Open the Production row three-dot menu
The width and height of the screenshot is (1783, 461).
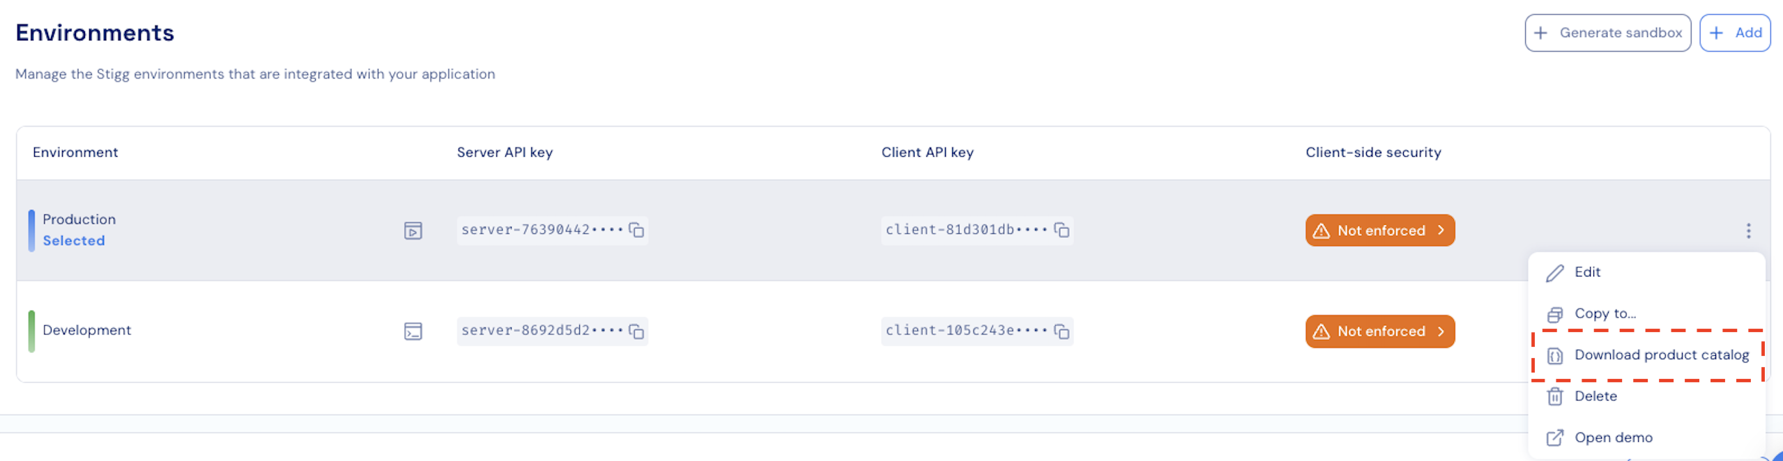pyautogui.click(x=1747, y=230)
